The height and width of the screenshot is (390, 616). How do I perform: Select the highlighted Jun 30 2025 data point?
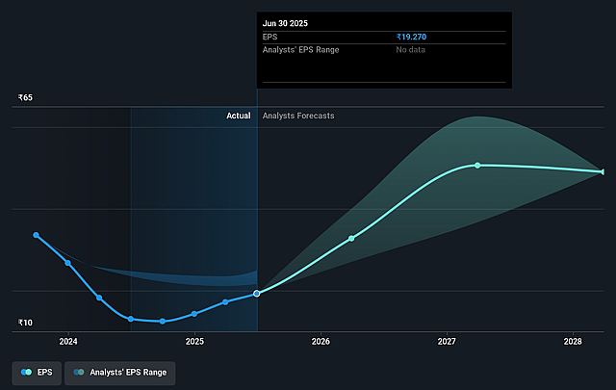point(257,294)
